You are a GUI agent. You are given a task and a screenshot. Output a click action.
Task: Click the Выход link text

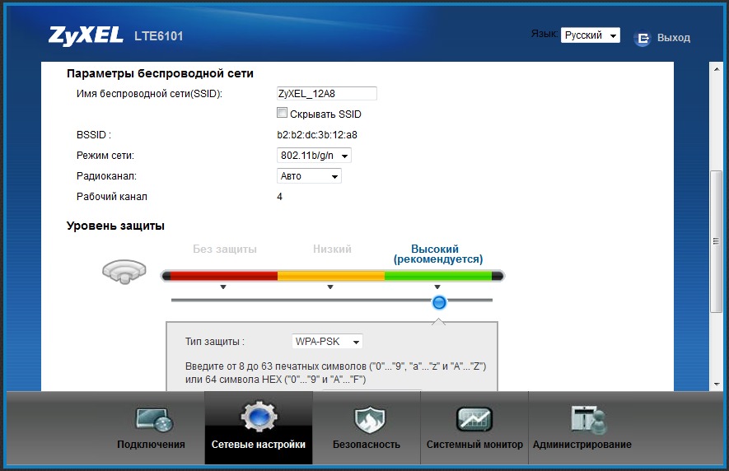tap(673, 38)
